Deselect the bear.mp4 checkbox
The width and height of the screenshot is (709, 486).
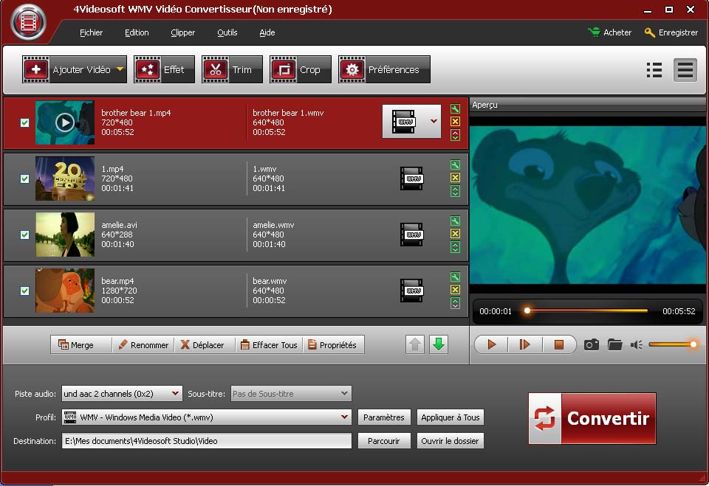coord(24,291)
